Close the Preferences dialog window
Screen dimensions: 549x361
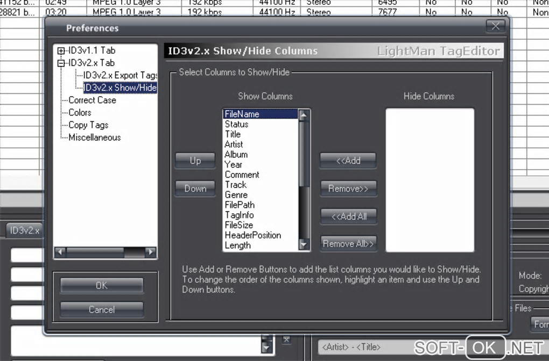[x=495, y=26]
